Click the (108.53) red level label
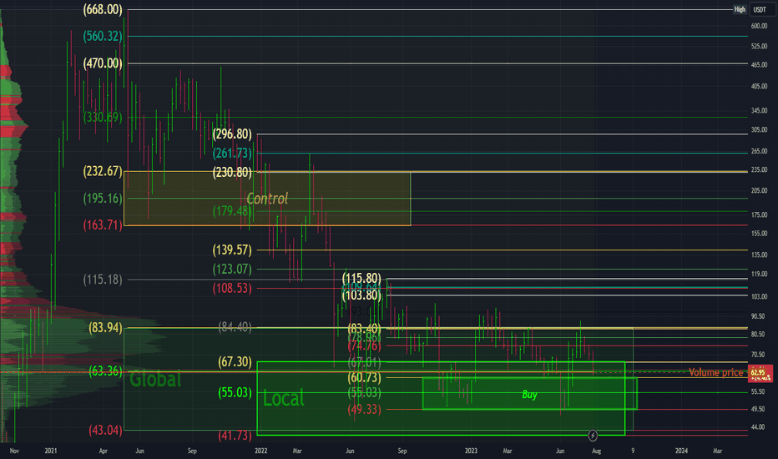 click(x=232, y=288)
